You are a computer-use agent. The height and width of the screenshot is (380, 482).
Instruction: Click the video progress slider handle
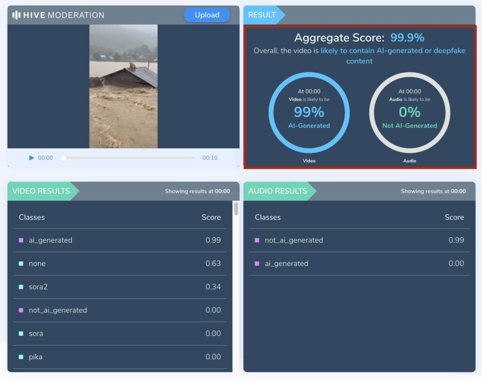pos(64,158)
